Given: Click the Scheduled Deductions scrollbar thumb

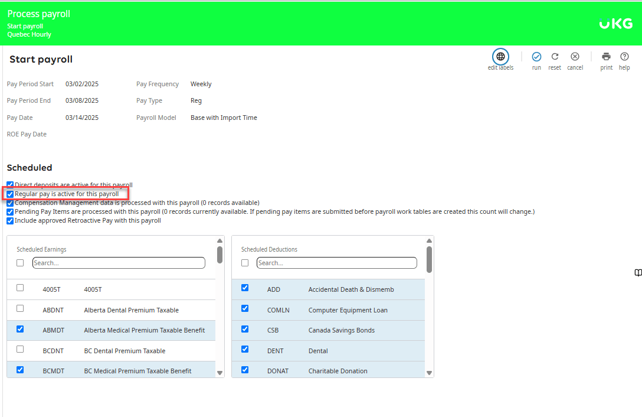Looking at the screenshot, I should 429,259.
